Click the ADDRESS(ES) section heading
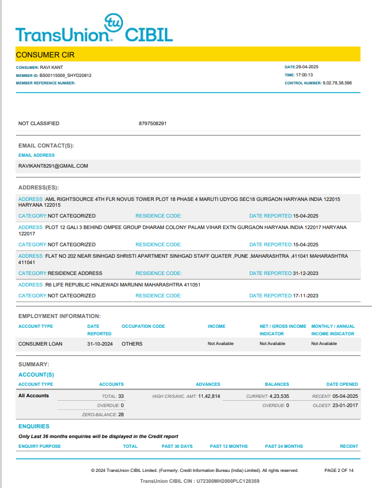The height and width of the screenshot is (488, 372). [x=38, y=188]
